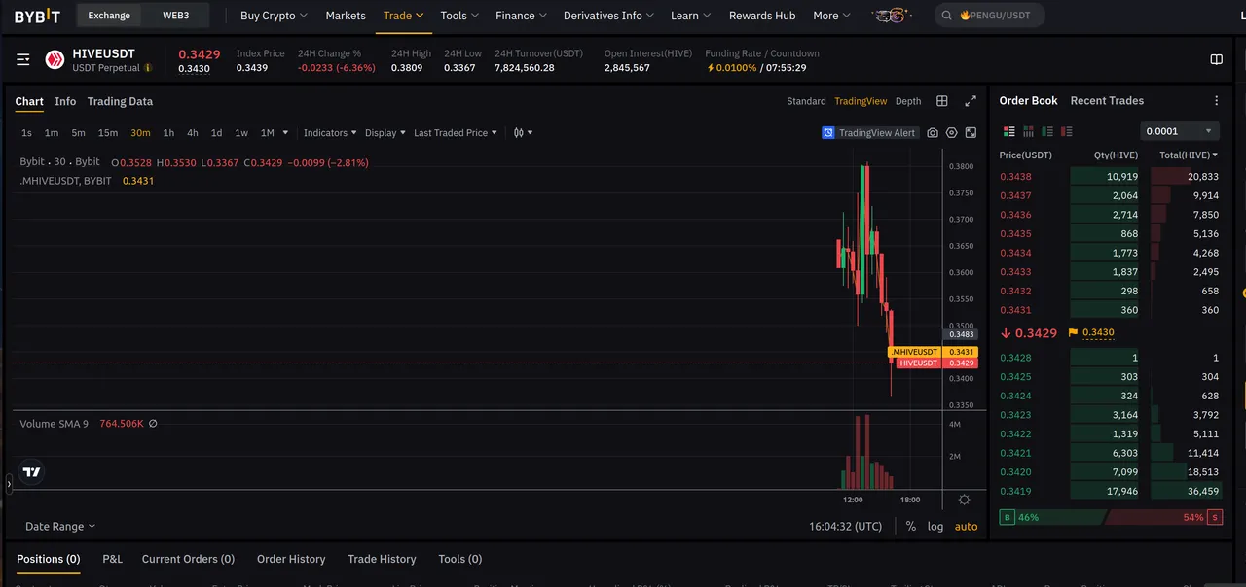Click the PENGU/USDT search box
This screenshot has height=587, width=1246.
pyautogui.click(x=989, y=16)
